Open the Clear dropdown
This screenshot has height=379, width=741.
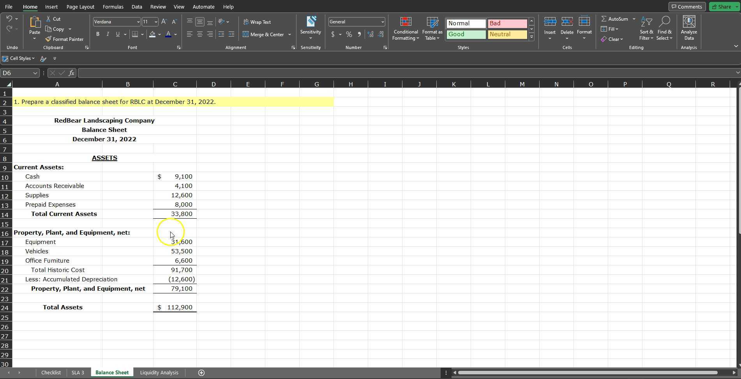click(x=612, y=39)
